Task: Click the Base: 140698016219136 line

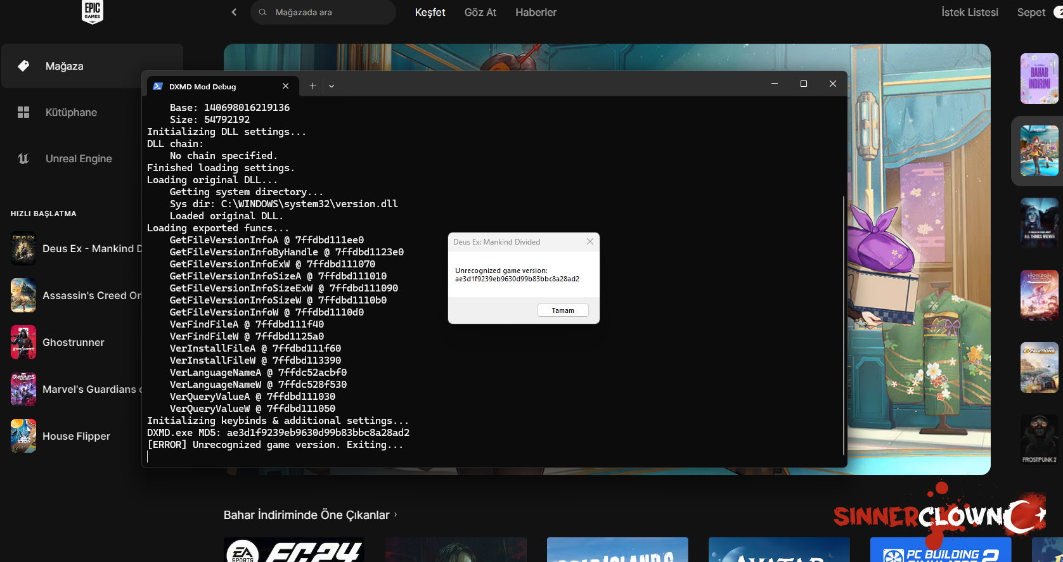Action: [x=229, y=108]
